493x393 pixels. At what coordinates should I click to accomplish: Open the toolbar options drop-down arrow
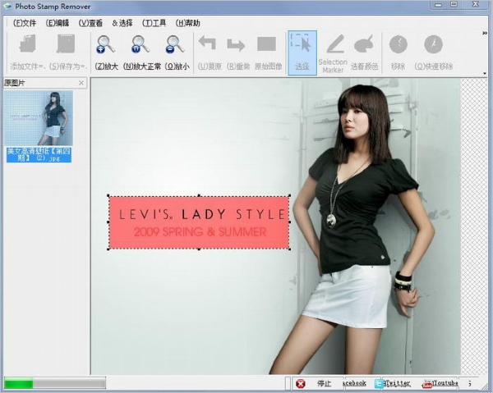coord(485,74)
